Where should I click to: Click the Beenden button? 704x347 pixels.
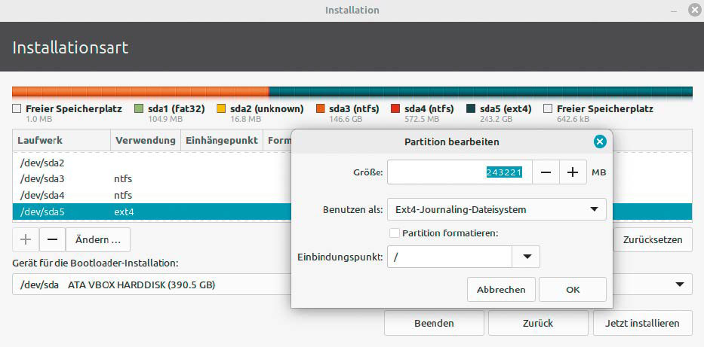coord(434,323)
